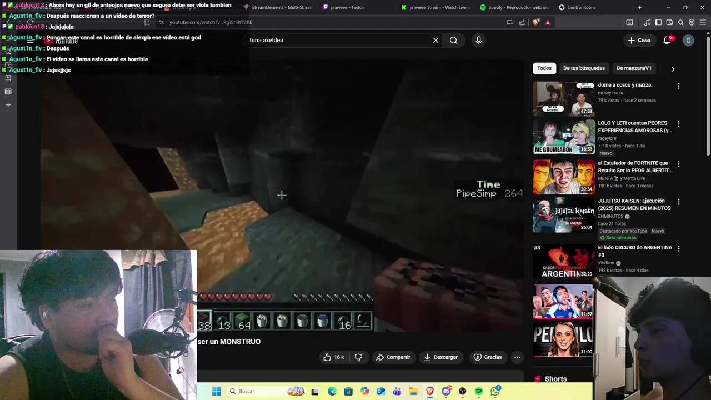The image size is (711, 400).
Task: Click the tab search icon in toolbar
Action: (629, 22)
